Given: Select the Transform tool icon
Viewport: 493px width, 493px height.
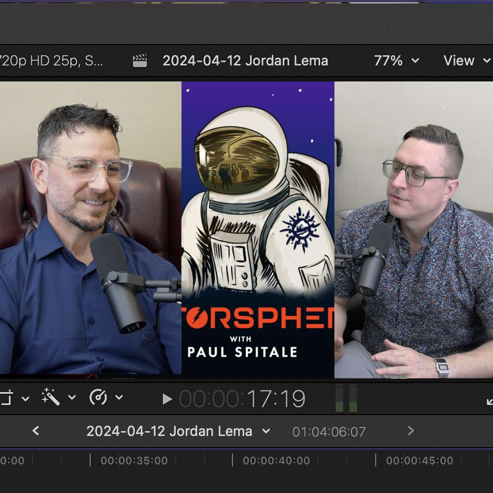Looking at the screenshot, I should pos(6,398).
